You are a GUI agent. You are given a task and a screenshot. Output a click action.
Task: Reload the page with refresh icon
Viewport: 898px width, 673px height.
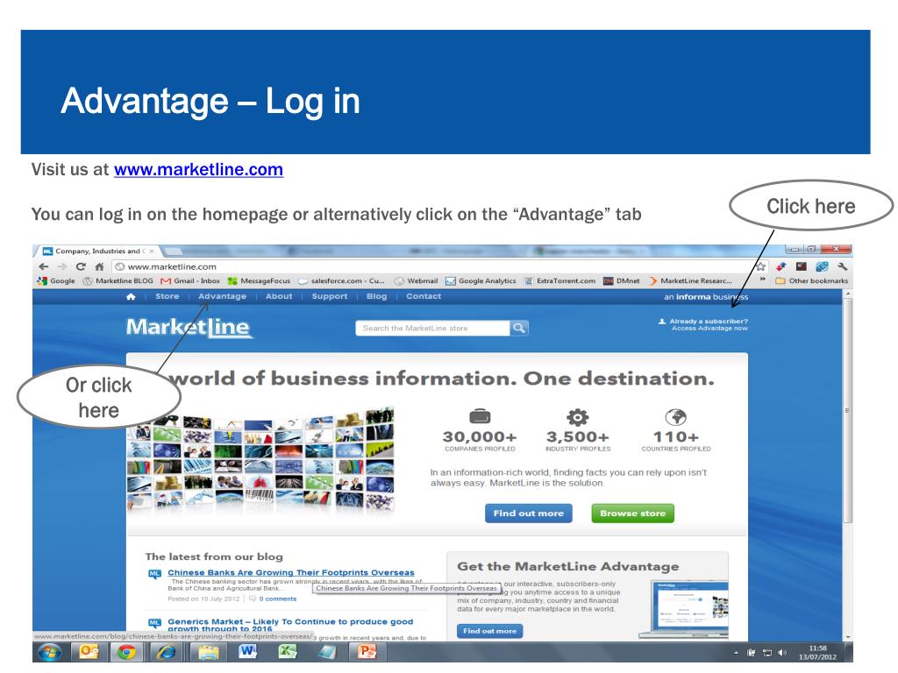(81, 266)
